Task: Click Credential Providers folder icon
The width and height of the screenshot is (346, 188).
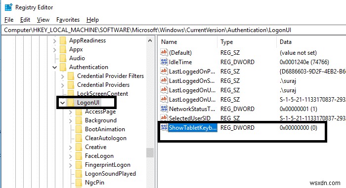Action: click(71, 85)
